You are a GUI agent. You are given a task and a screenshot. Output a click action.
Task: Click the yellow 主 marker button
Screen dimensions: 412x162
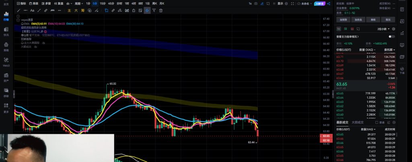[x=69, y=10]
